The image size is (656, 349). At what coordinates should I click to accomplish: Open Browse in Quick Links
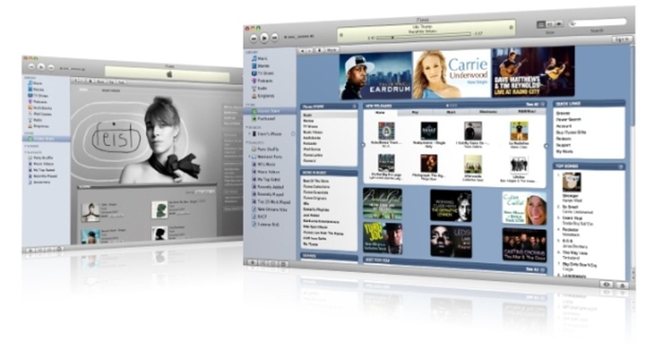[x=563, y=113]
